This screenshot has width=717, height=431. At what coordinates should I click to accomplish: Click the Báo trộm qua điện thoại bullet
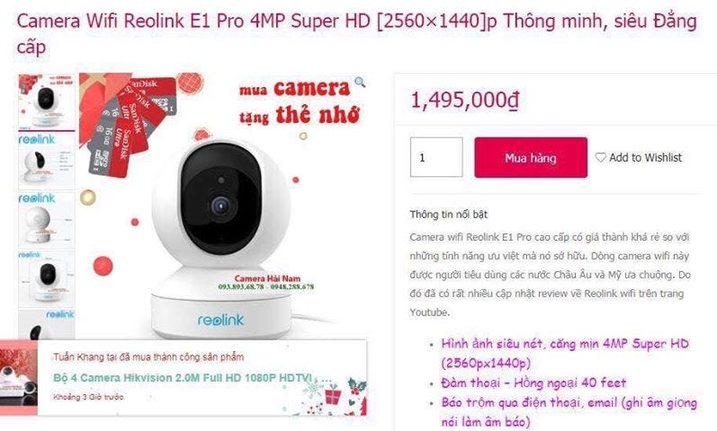[569, 412]
